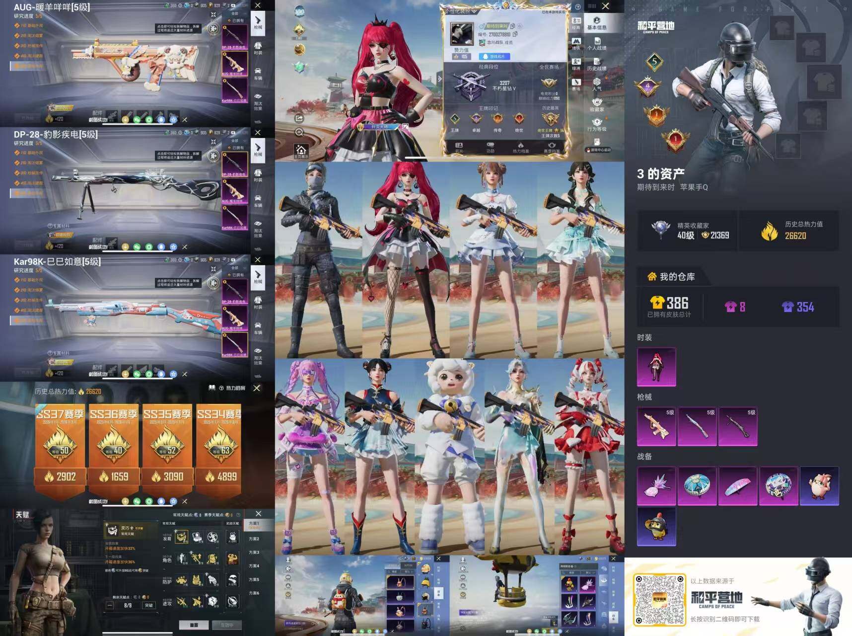Click the help icon beside 赛季天赋点
This screenshot has width=852, height=636.
coord(238,515)
